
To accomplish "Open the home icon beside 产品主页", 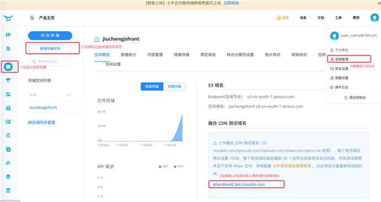I will [32, 18].
